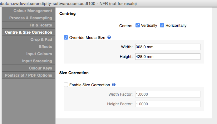Open the Crop & Pad section

click(x=29, y=40)
